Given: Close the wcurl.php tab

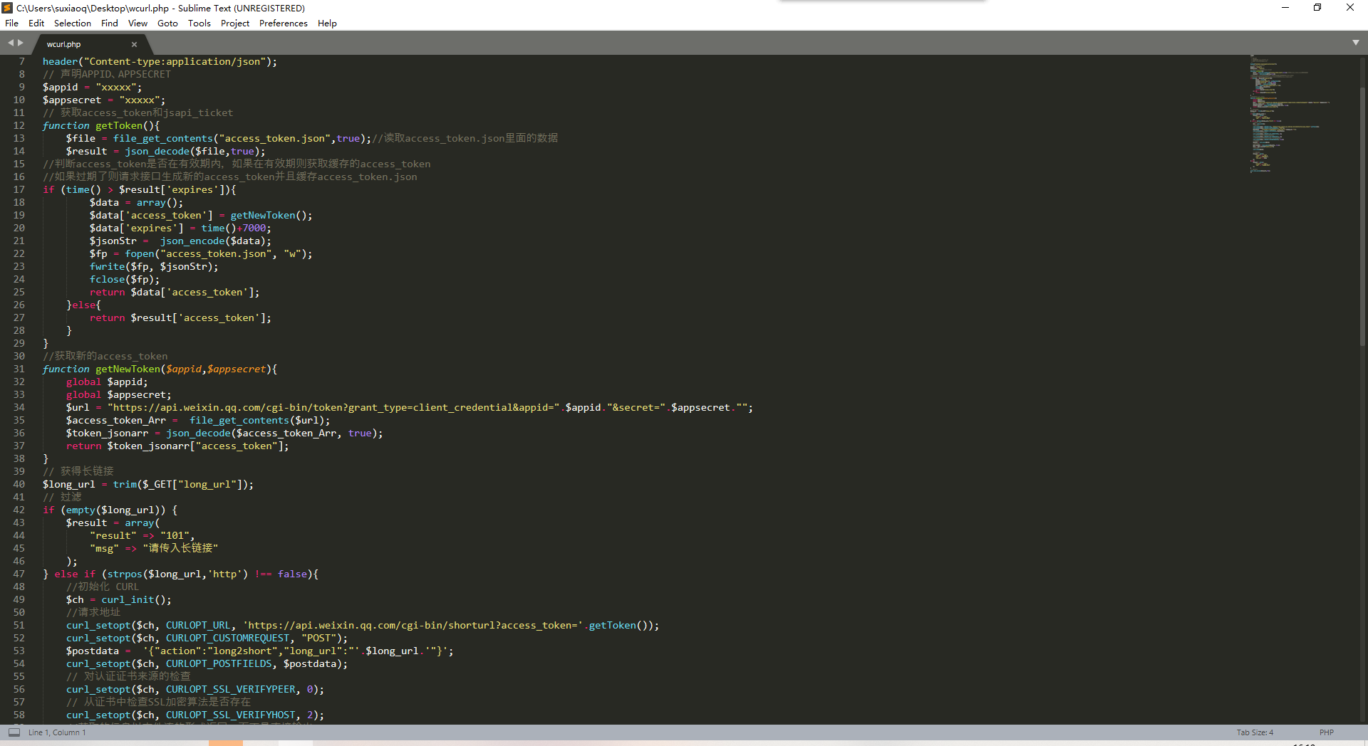Looking at the screenshot, I should click(x=134, y=44).
